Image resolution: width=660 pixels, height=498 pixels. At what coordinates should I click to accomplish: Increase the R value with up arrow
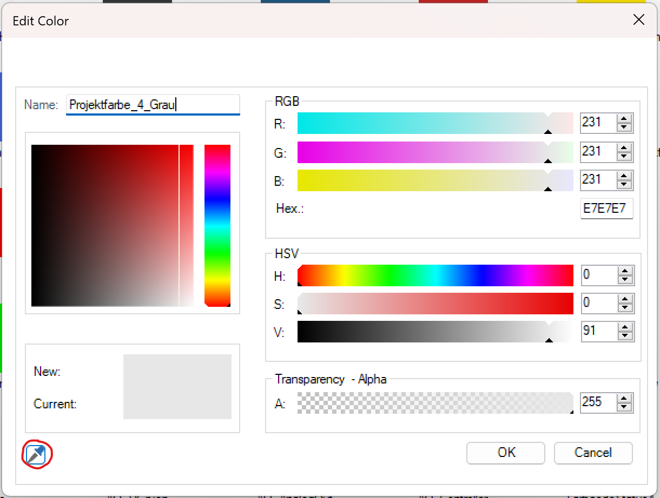click(624, 119)
